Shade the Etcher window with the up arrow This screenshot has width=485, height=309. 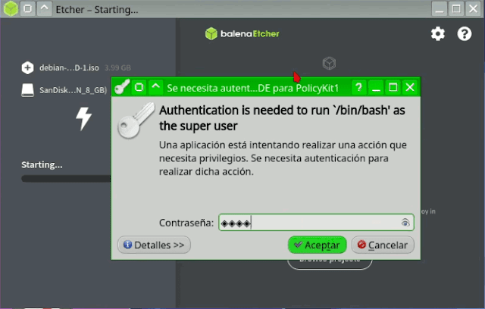click(45, 8)
